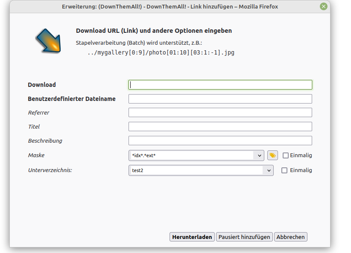Image resolution: width=351 pixels, height=253 pixels.
Task: Click the bold Download field label
Action: 42,85
